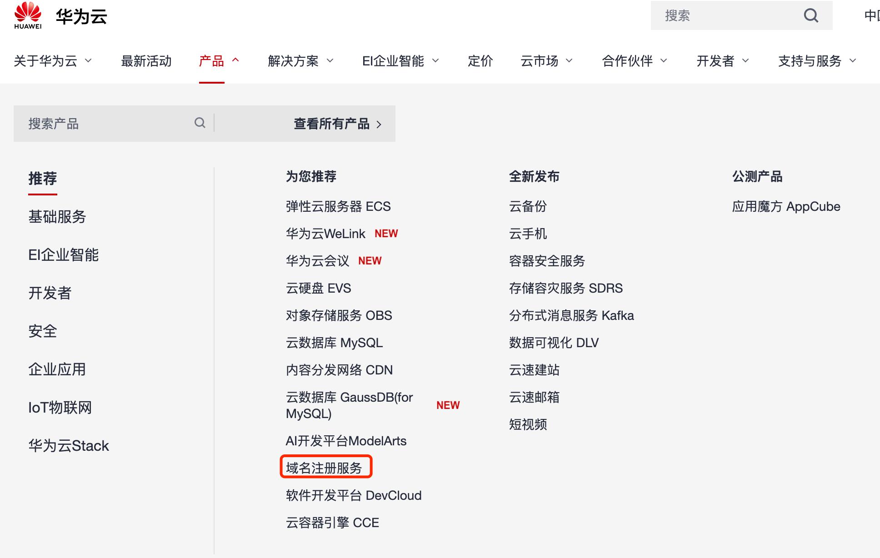Expand the 解决方案 dropdown

[293, 61]
